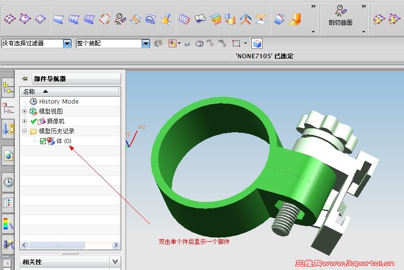This screenshot has height=270, width=404.
Task: Collapse the 模型历史记录 folder
Action: tap(24, 131)
